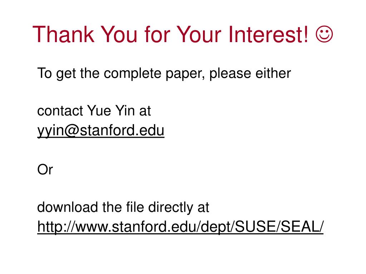Click the 'http://www' start of the URL

click(x=73, y=227)
